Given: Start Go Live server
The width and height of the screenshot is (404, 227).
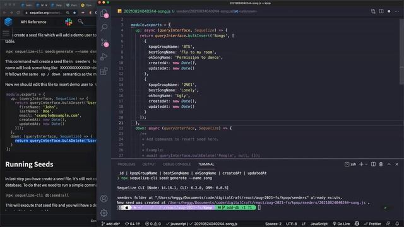Looking at the screenshot, I should 341,224.
